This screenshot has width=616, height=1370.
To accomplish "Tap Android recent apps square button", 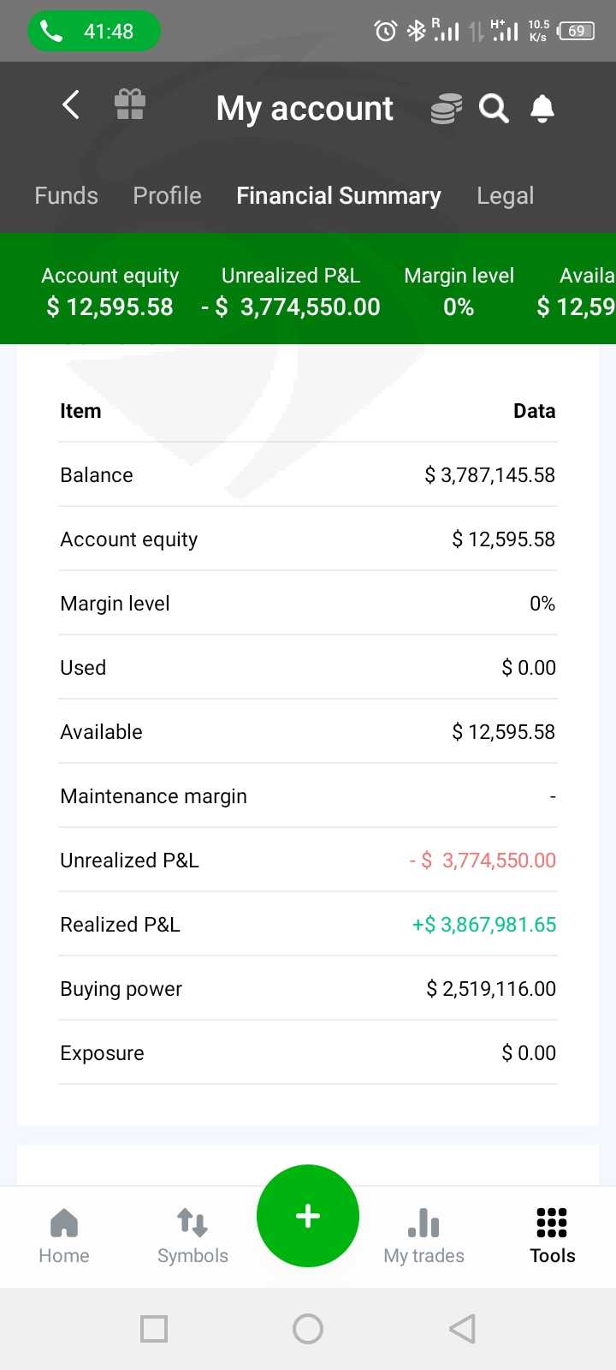I will coord(154,1329).
